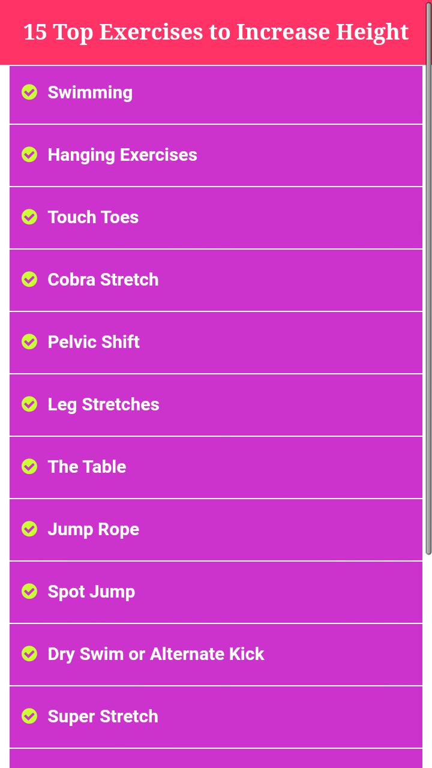Click the checkmark icon for Pelvic Shift
The image size is (432, 768).
coord(29,341)
